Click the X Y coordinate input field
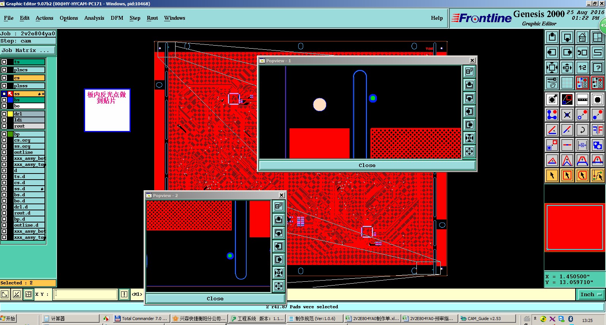The width and height of the screenshot is (606, 325). [85, 294]
